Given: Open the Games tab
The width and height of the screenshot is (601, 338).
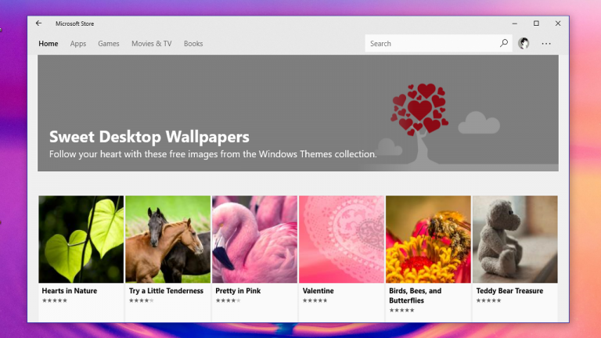Looking at the screenshot, I should coord(109,44).
